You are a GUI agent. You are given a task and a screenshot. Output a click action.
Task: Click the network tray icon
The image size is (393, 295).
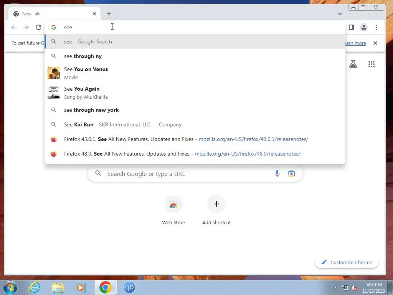(345, 288)
